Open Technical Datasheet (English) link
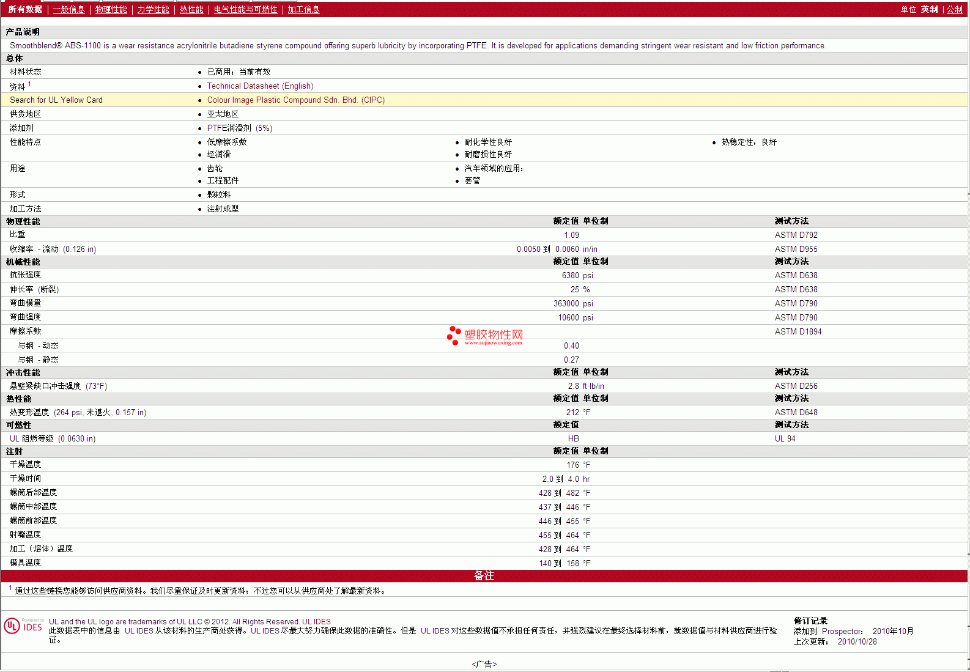 [260, 86]
